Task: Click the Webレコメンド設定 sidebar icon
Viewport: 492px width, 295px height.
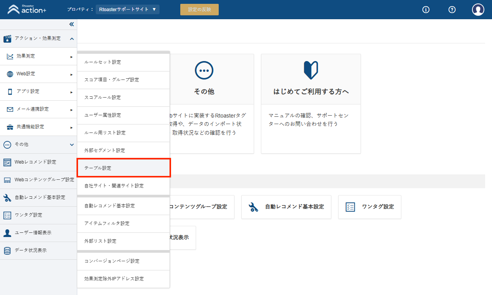Action: click(x=7, y=162)
